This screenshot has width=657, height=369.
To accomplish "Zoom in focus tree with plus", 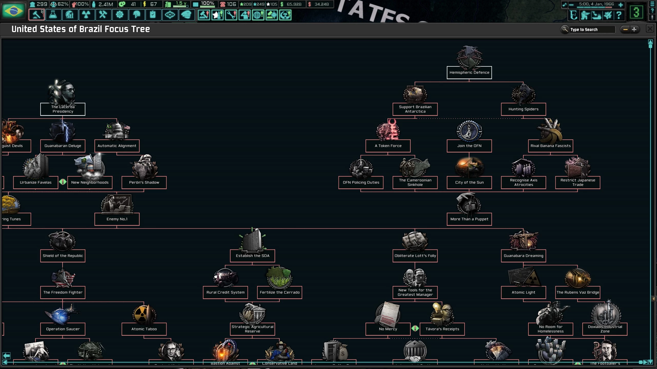I will 634,29.
